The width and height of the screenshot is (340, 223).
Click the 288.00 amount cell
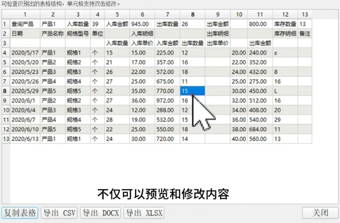click(167, 110)
